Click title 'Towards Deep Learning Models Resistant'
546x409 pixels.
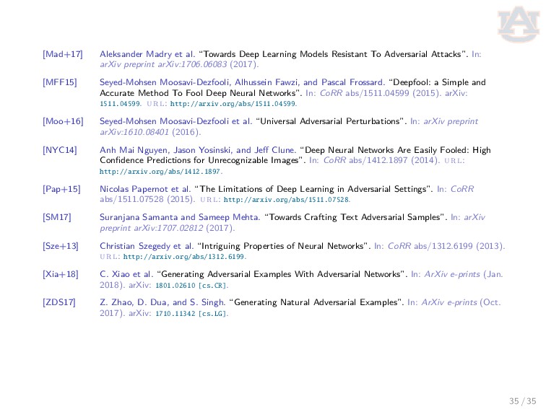tap(285, 54)
